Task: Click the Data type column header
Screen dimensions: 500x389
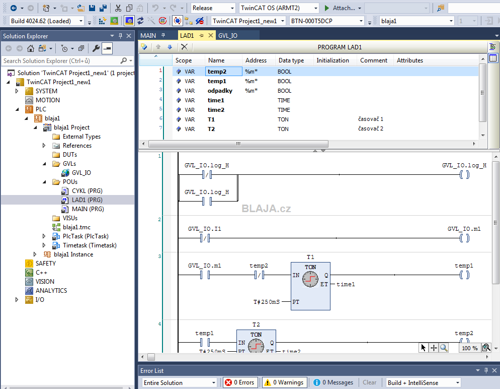Action: click(291, 60)
